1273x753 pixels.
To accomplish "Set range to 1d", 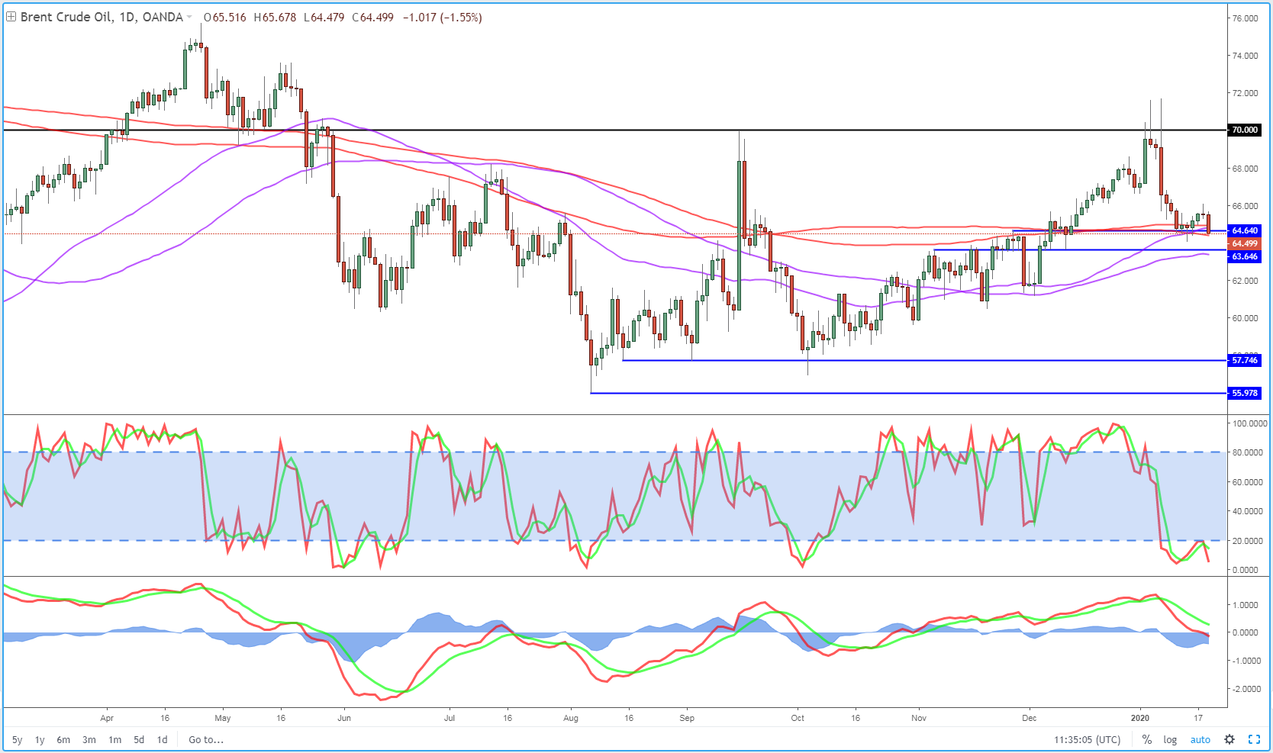I will (x=162, y=739).
